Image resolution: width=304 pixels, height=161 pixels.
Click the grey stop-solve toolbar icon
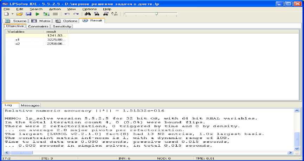click(55, 14)
